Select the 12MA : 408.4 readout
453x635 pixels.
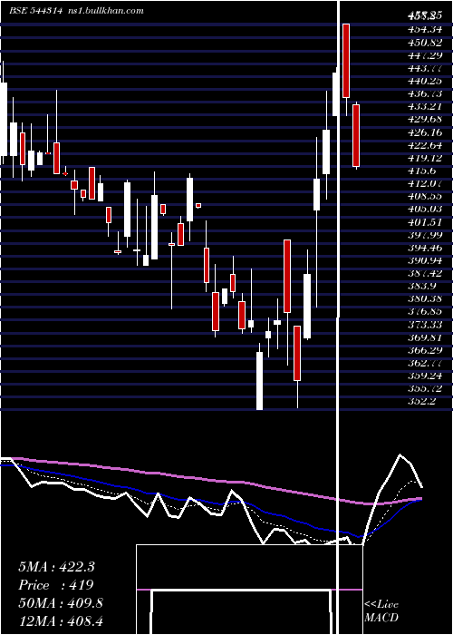60,621
